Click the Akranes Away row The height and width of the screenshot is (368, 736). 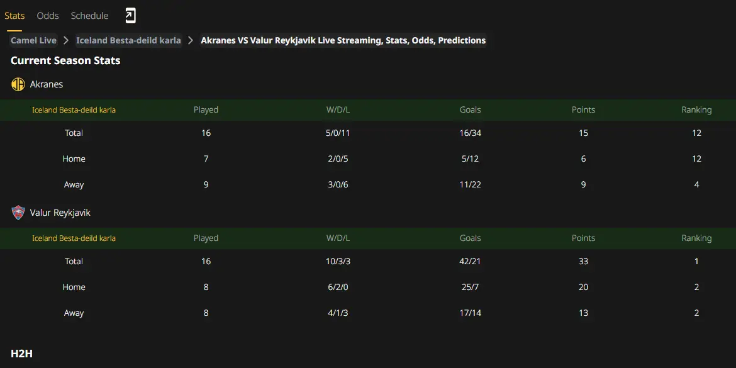pos(368,184)
